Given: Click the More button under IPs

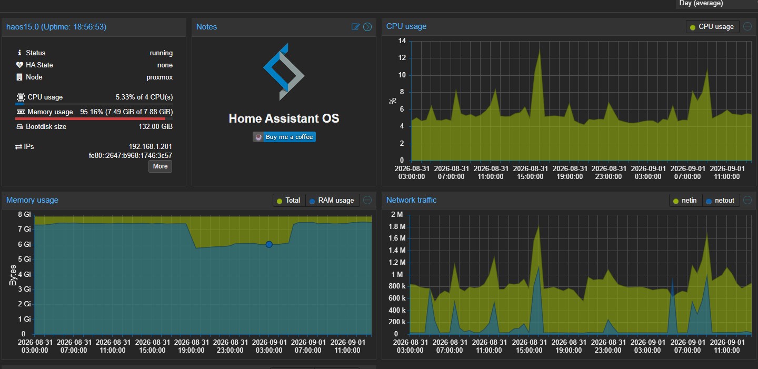Looking at the screenshot, I should pos(160,166).
